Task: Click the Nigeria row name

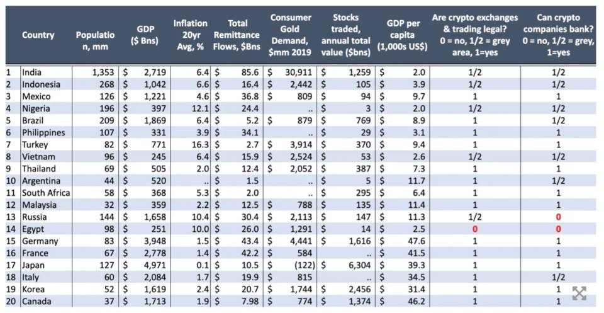Action: (36, 109)
